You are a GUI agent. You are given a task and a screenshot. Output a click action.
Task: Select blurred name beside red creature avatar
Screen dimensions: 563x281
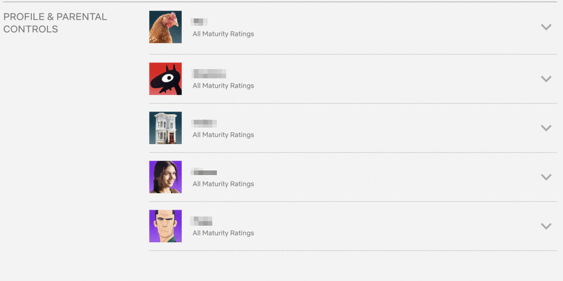point(209,73)
